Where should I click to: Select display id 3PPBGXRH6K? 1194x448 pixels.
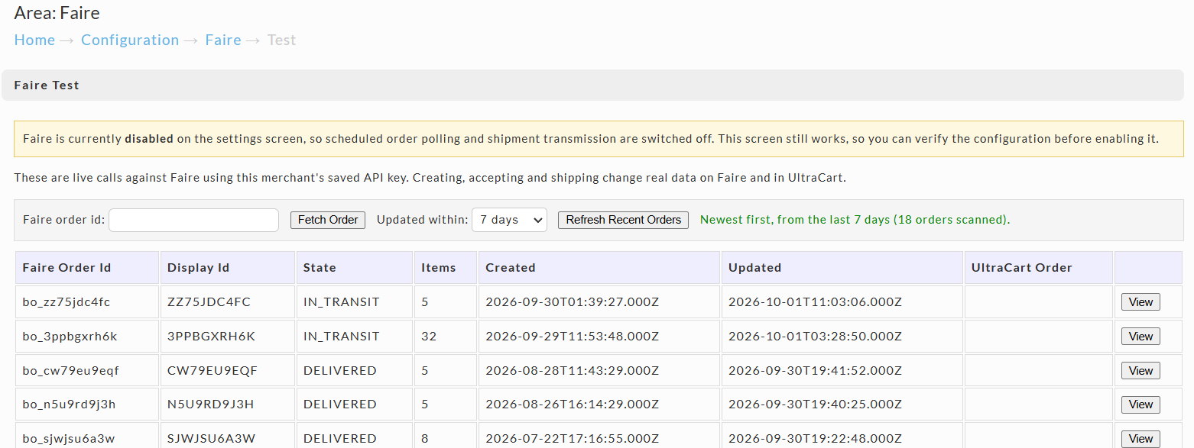tap(227, 337)
